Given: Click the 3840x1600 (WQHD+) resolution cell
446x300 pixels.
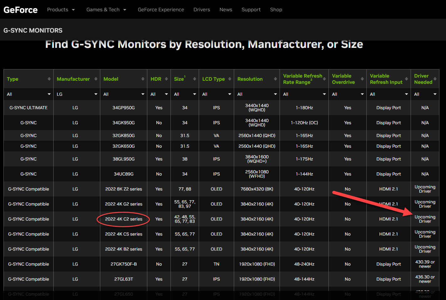Looking at the screenshot, I should pyautogui.click(x=257, y=159).
